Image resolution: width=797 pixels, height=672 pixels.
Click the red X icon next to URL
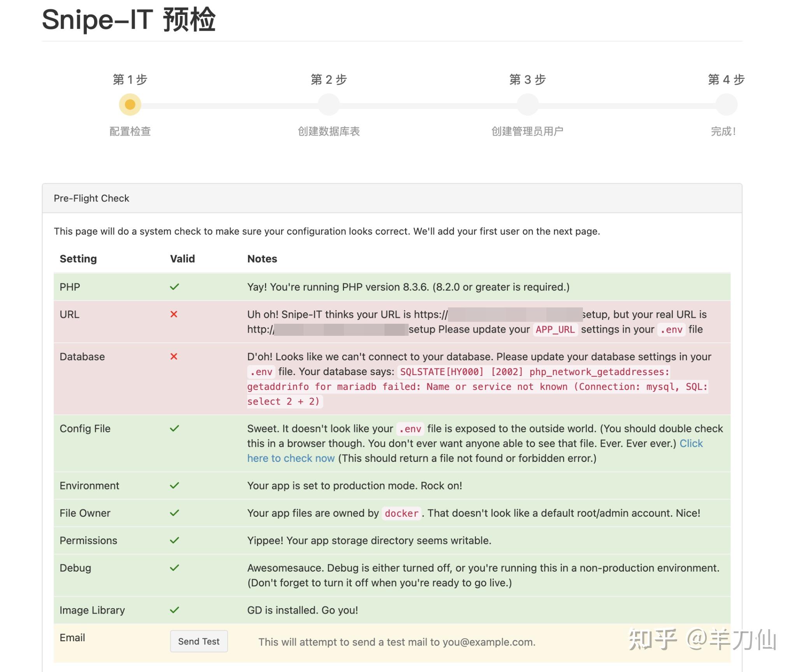(175, 314)
